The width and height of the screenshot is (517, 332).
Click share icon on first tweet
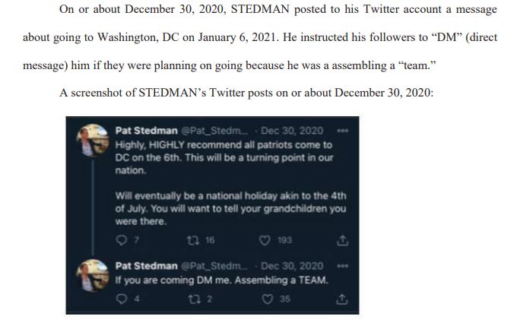343,240
